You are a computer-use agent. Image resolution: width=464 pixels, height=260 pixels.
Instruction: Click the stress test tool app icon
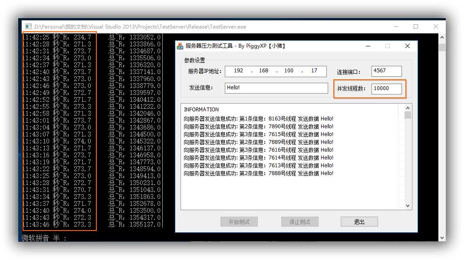(x=180, y=46)
